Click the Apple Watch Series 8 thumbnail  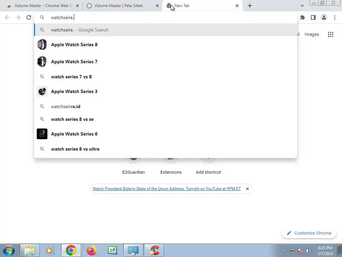point(42,45)
